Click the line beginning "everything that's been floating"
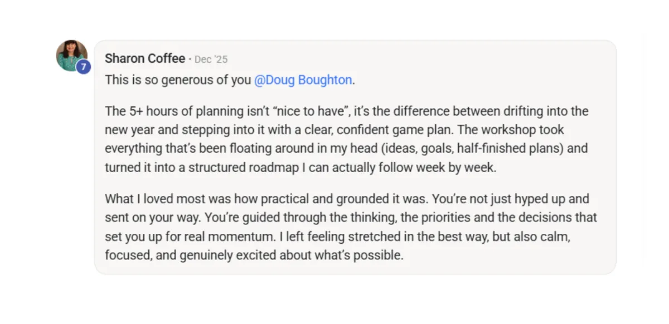 point(346,149)
